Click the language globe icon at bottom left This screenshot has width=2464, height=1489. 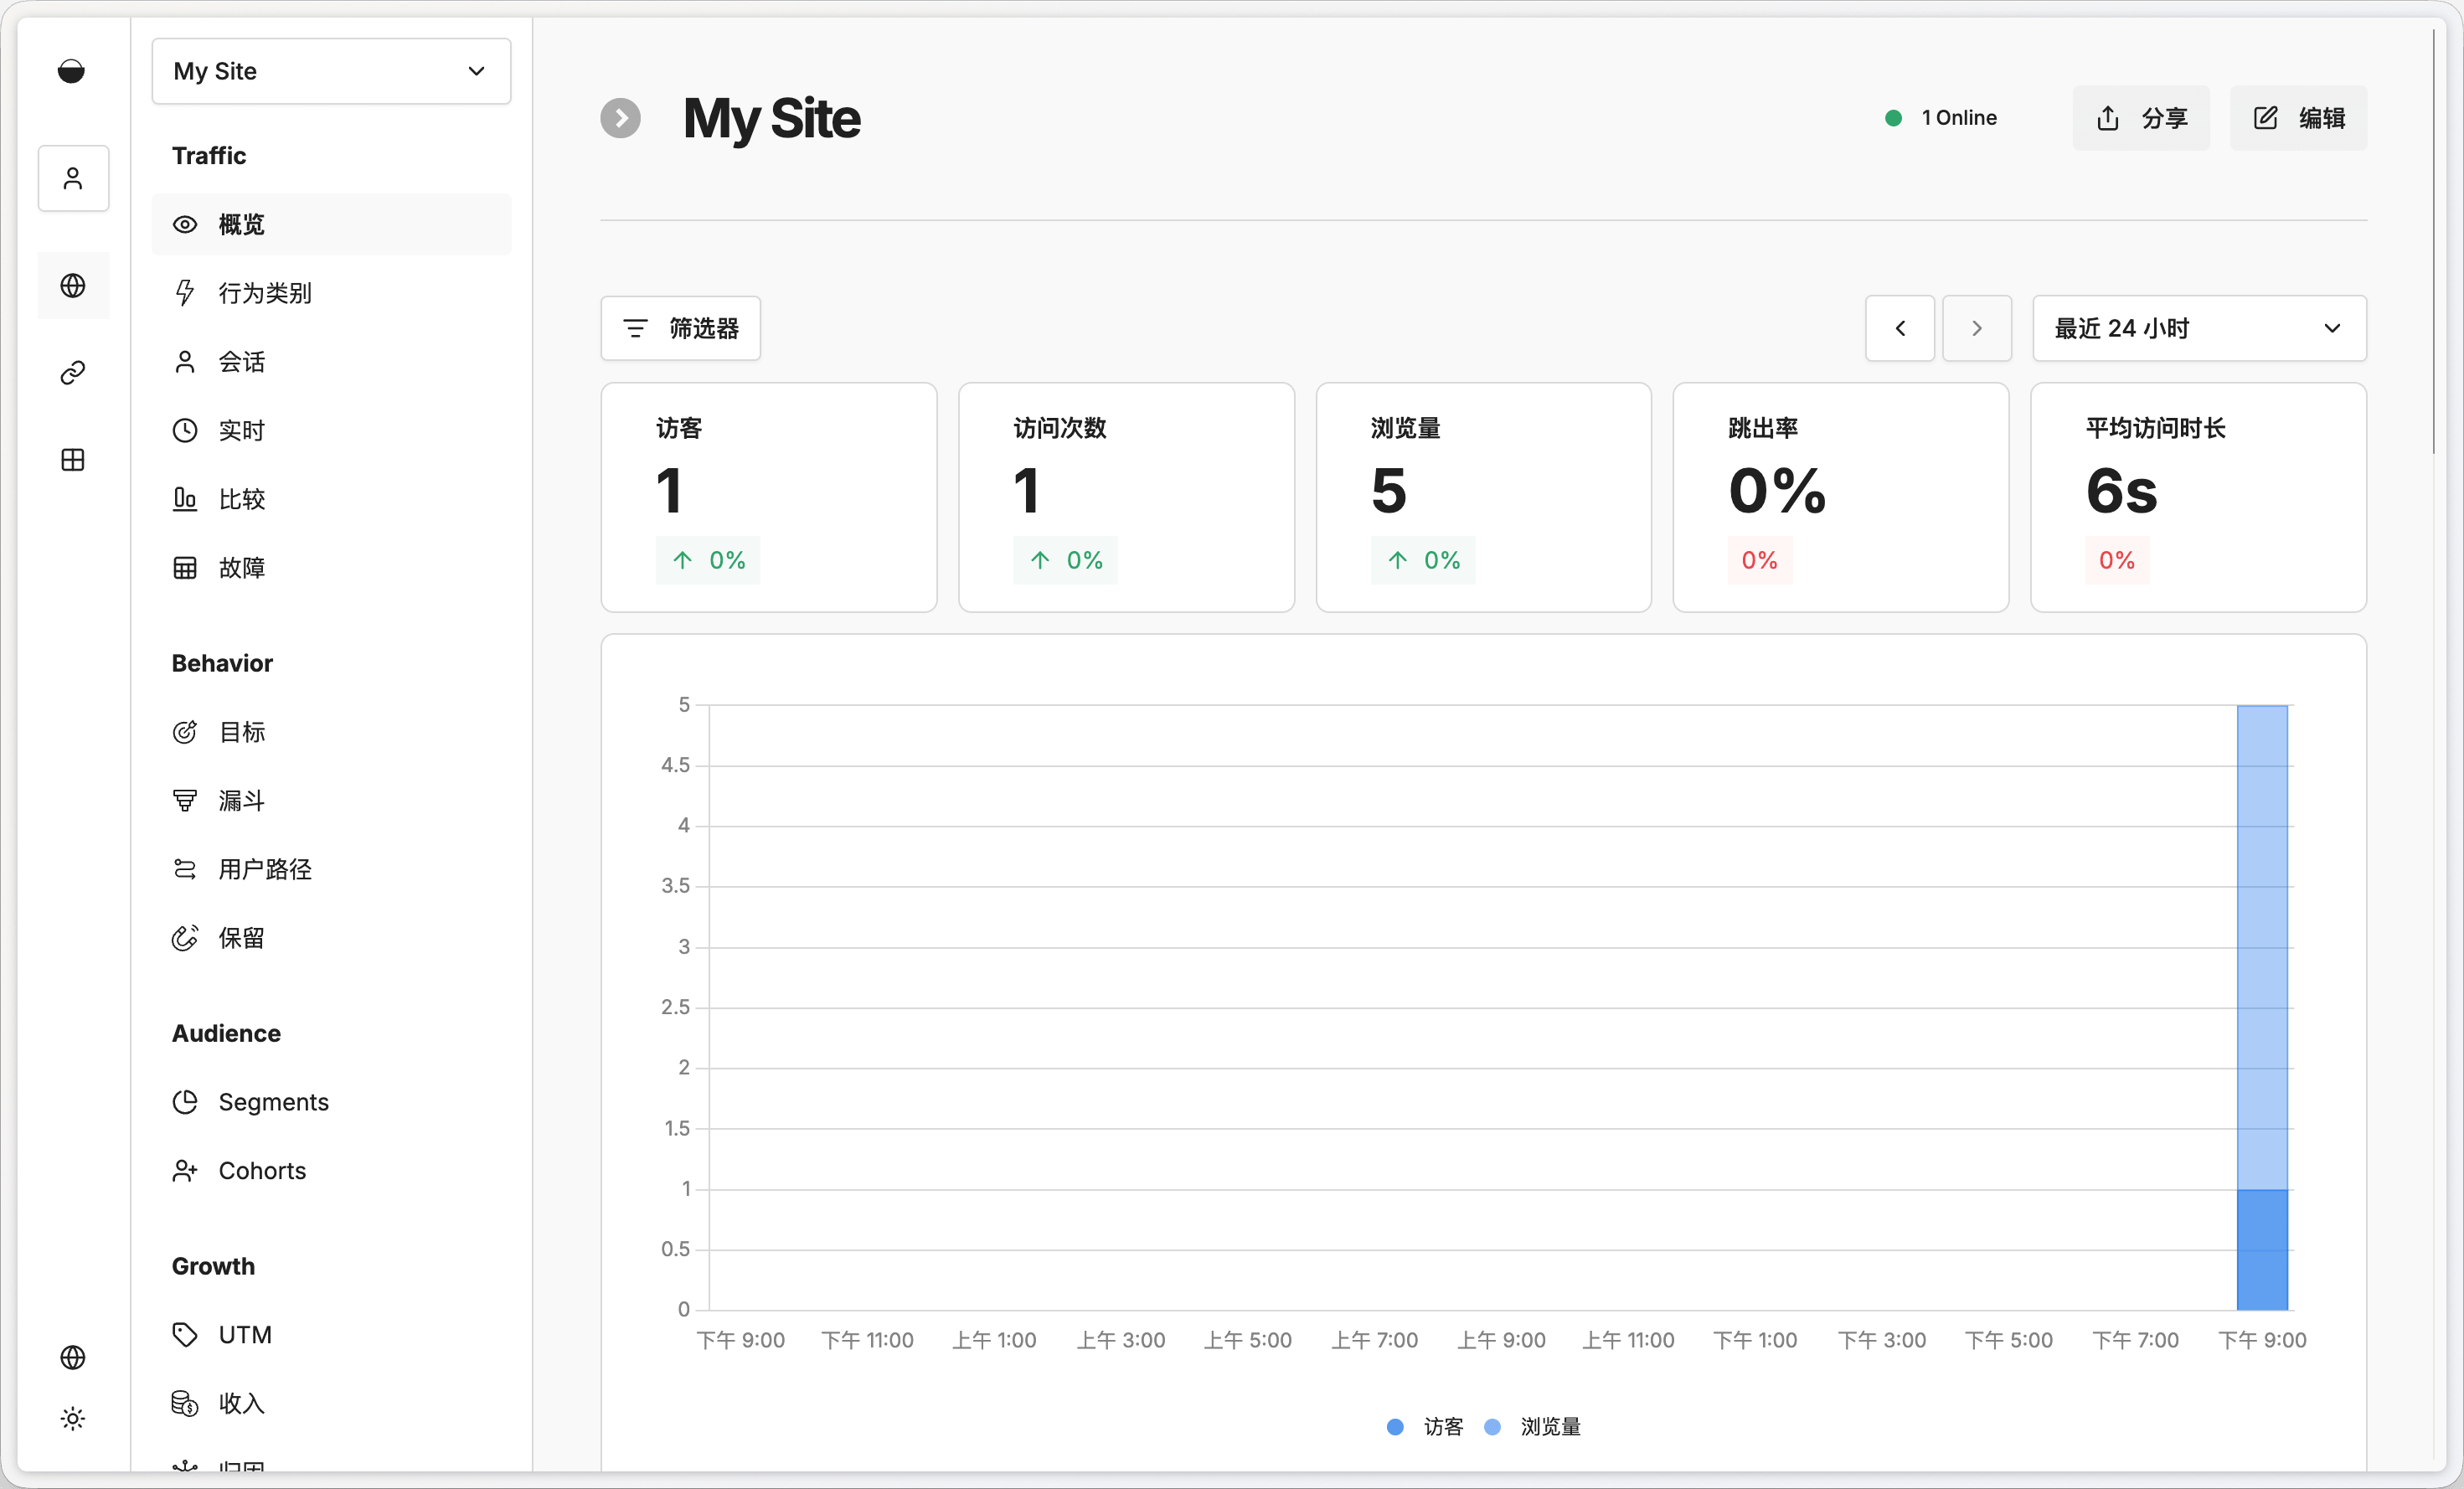tap(73, 1357)
